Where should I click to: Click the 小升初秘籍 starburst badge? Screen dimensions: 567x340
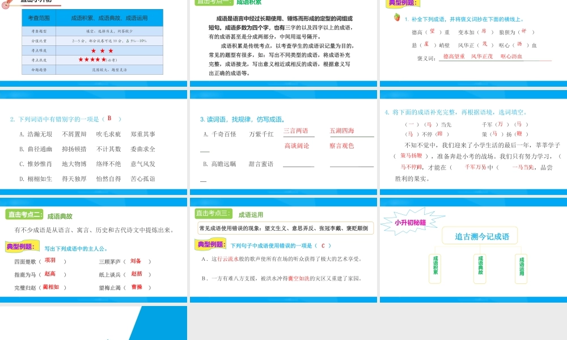412,222
